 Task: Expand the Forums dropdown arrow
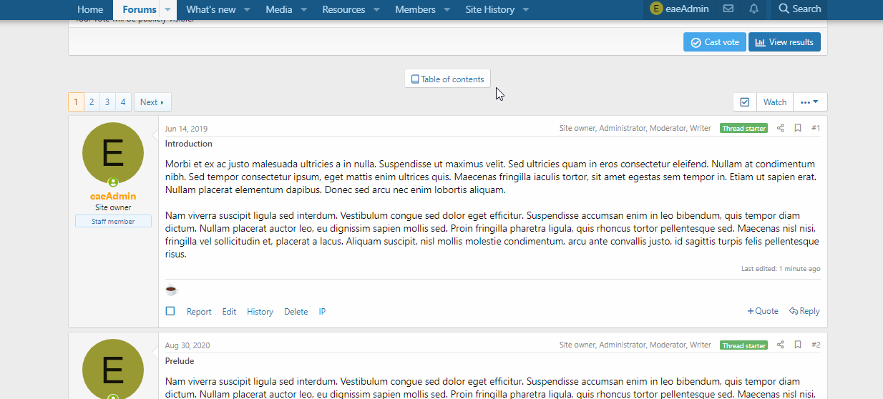[x=167, y=10]
